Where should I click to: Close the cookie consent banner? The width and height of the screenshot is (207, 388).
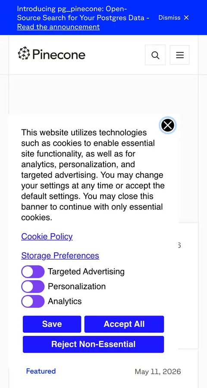(168, 125)
